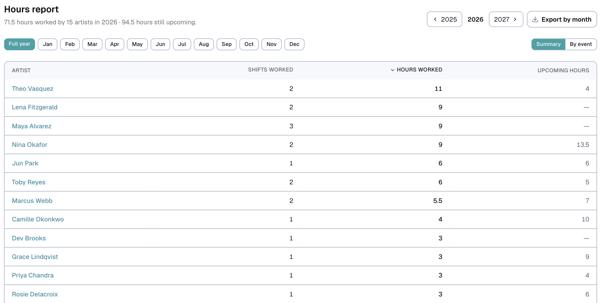601x303 pixels.
Task: Switch to the Oct month view
Action: click(249, 44)
